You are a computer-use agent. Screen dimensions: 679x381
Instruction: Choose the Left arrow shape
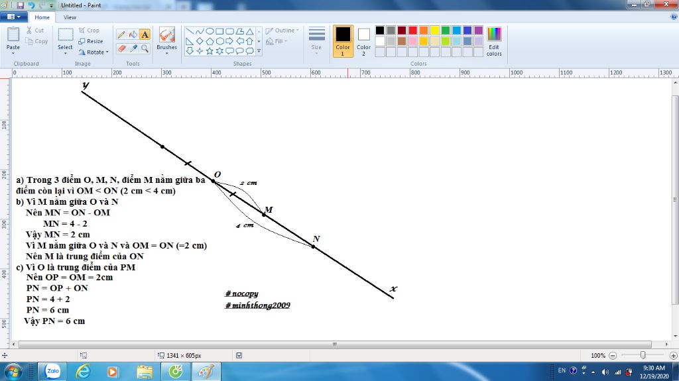tap(239, 41)
